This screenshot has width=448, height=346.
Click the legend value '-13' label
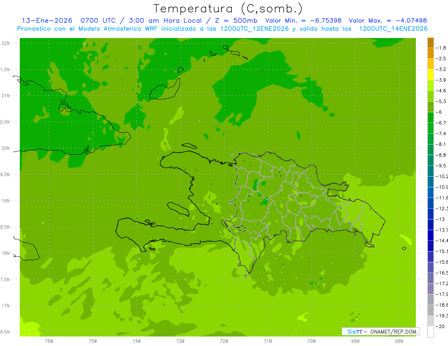click(x=440, y=219)
